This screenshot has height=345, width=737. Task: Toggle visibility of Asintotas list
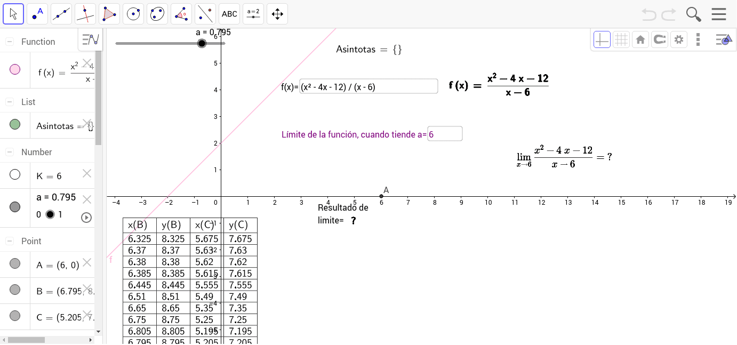click(x=15, y=125)
